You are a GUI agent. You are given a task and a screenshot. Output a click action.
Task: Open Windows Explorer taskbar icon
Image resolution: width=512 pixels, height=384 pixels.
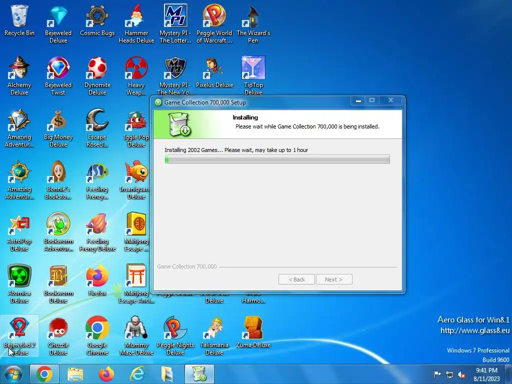click(75, 374)
